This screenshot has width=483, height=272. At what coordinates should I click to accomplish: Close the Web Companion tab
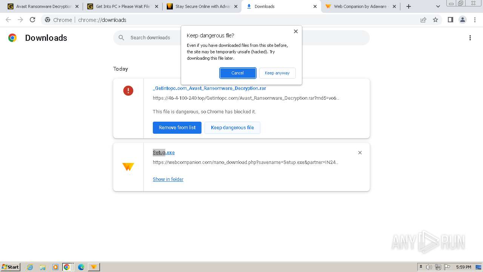394,6
